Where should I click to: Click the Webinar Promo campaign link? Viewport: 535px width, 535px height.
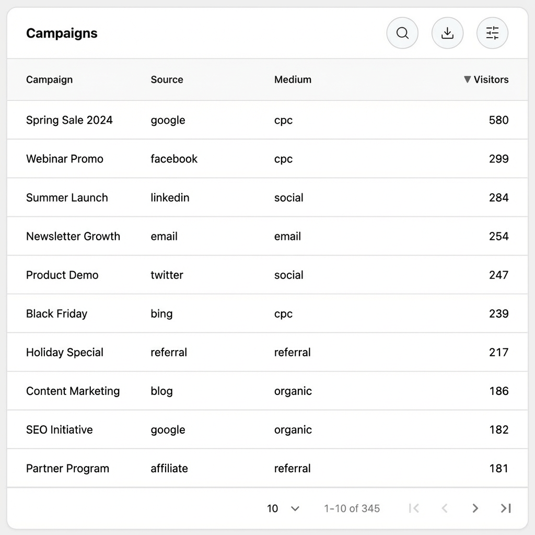(64, 159)
